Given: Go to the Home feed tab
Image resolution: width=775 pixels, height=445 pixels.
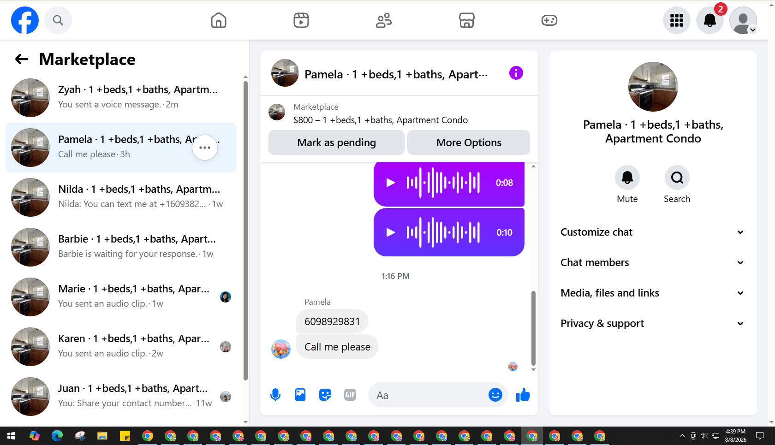Looking at the screenshot, I should [219, 20].
